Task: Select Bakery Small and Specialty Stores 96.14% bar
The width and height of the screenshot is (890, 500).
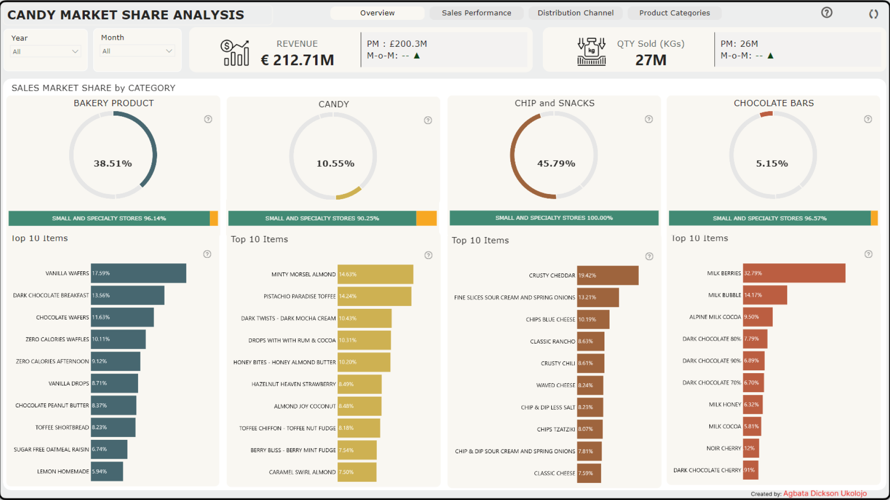Action: 109,218
